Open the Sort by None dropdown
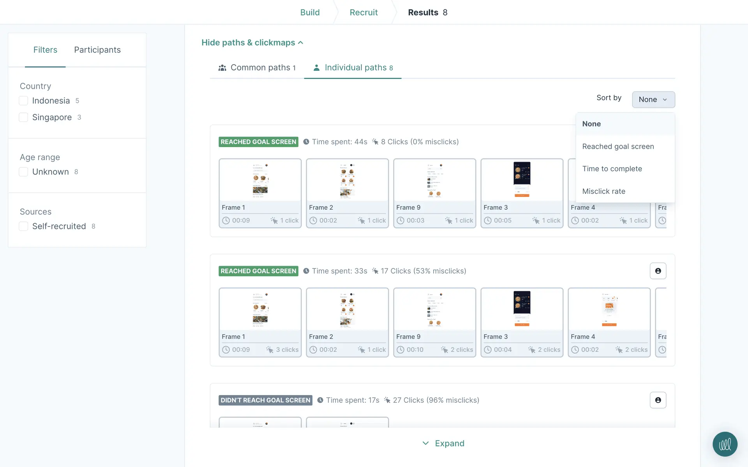This screenshot has height=467, width=748. click(653, 100)
